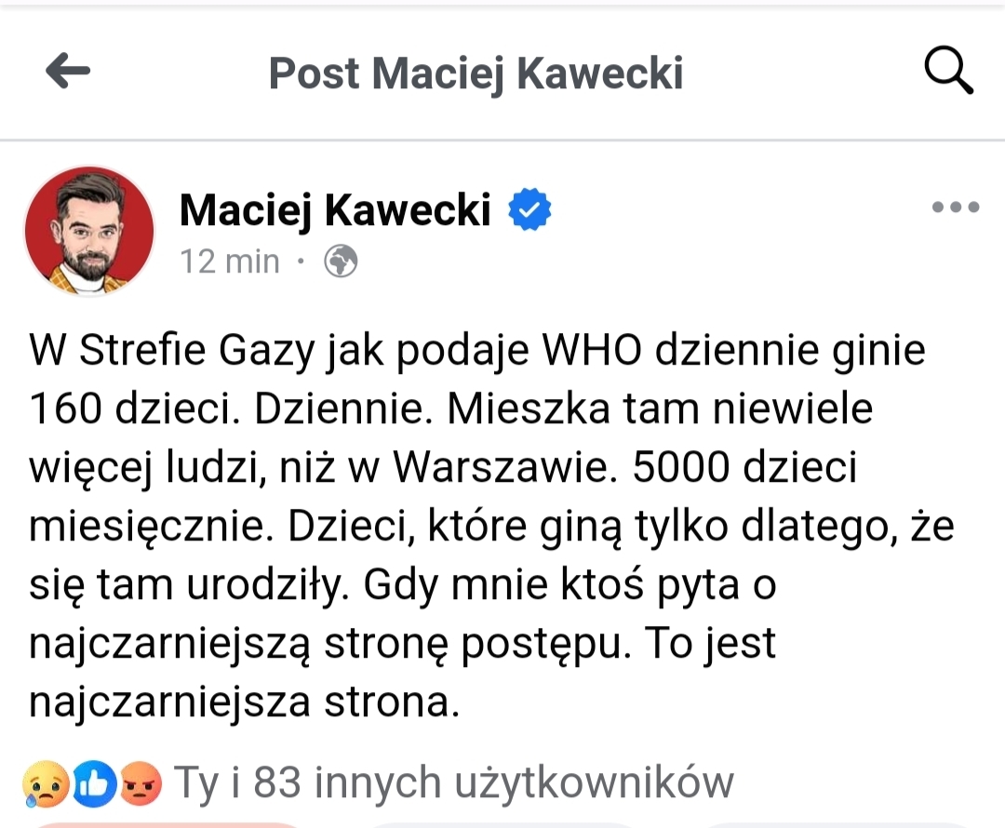The height and width of the screenshot is (828, 1005).
Task: Tap the angry red reaction emoji
Action: (x=141, y=784)
